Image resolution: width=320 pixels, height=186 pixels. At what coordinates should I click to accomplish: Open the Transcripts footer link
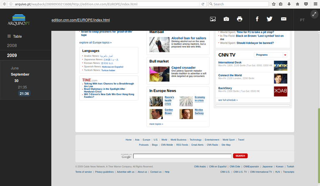click(x=289, y=172)
